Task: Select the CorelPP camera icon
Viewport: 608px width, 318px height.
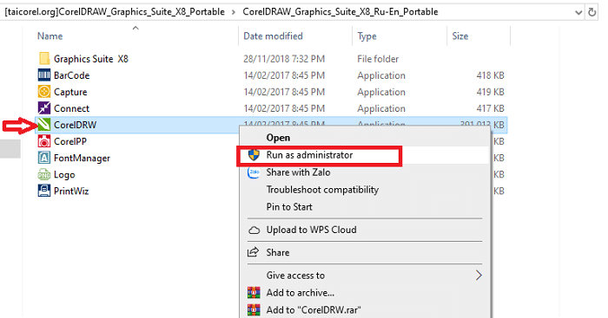Action: 43,141
